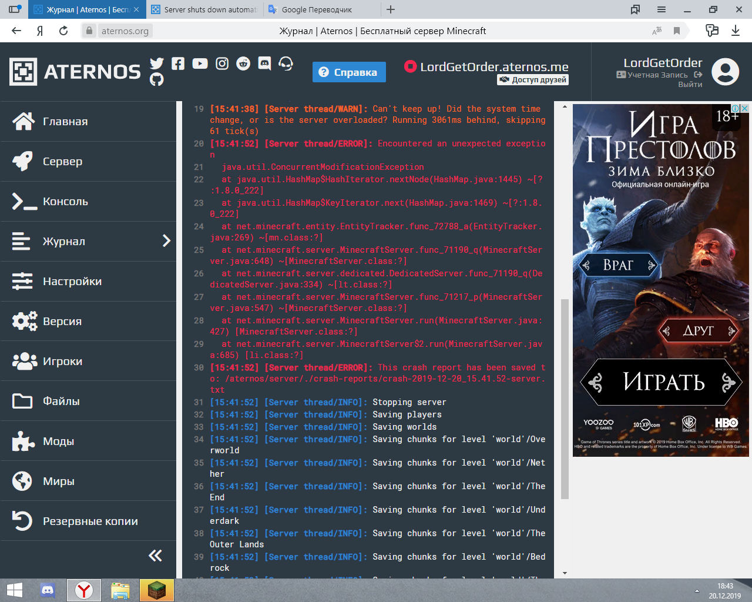Open Windows Start menu
Screen dimensions: 752x602
click(x=14, y=590)
